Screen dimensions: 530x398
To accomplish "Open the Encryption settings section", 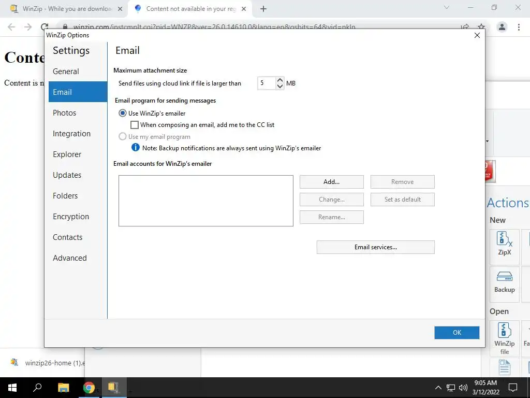I will [78, 216].
